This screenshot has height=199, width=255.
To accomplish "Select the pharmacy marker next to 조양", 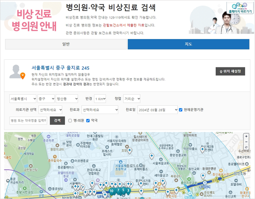I will click(130, 151).
